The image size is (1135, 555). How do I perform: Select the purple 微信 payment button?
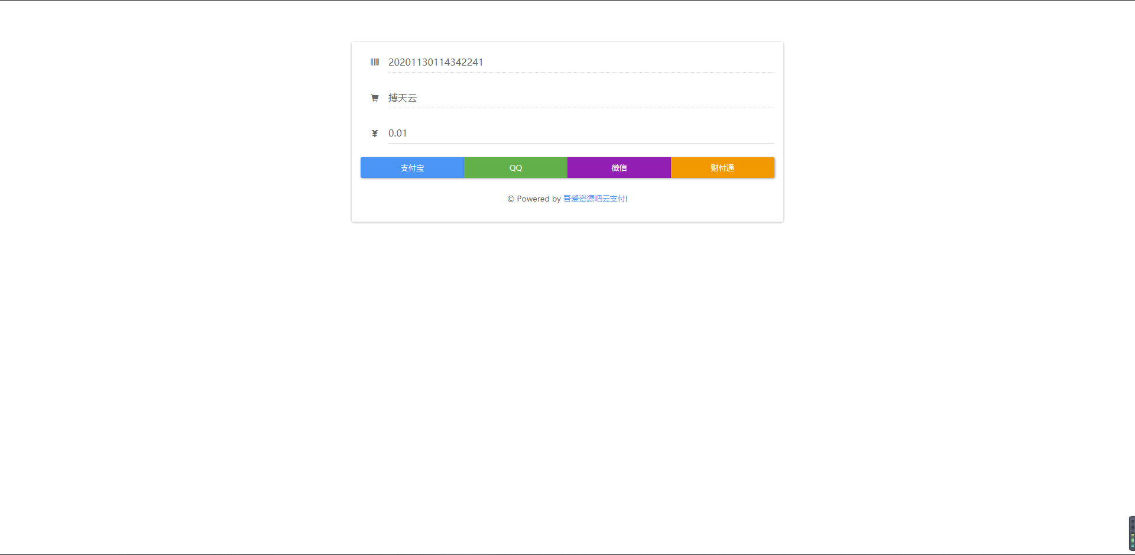coord(619,168)
